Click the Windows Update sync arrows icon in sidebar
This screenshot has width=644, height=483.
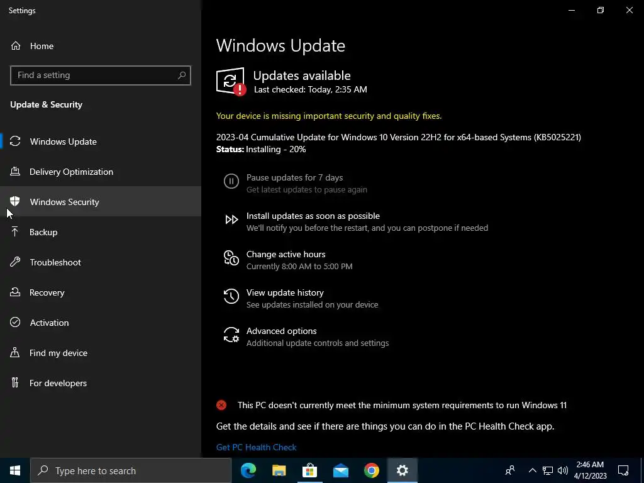pos(15,142)
